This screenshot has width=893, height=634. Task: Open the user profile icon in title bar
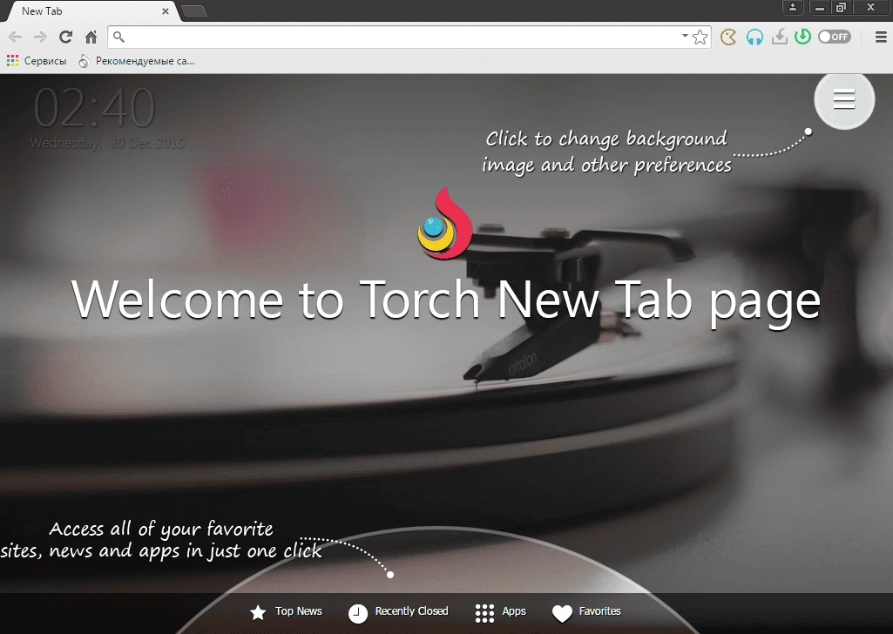tap(792, 7)
